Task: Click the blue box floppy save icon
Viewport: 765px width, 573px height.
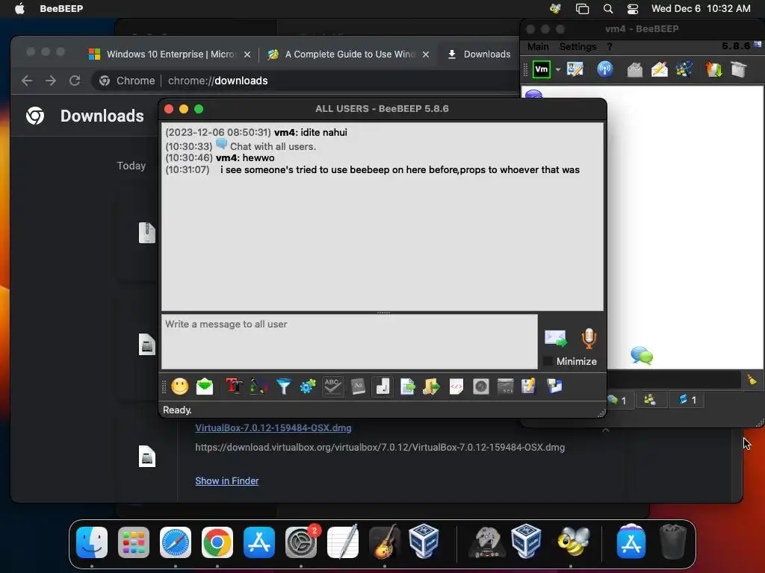Action: 554,386
